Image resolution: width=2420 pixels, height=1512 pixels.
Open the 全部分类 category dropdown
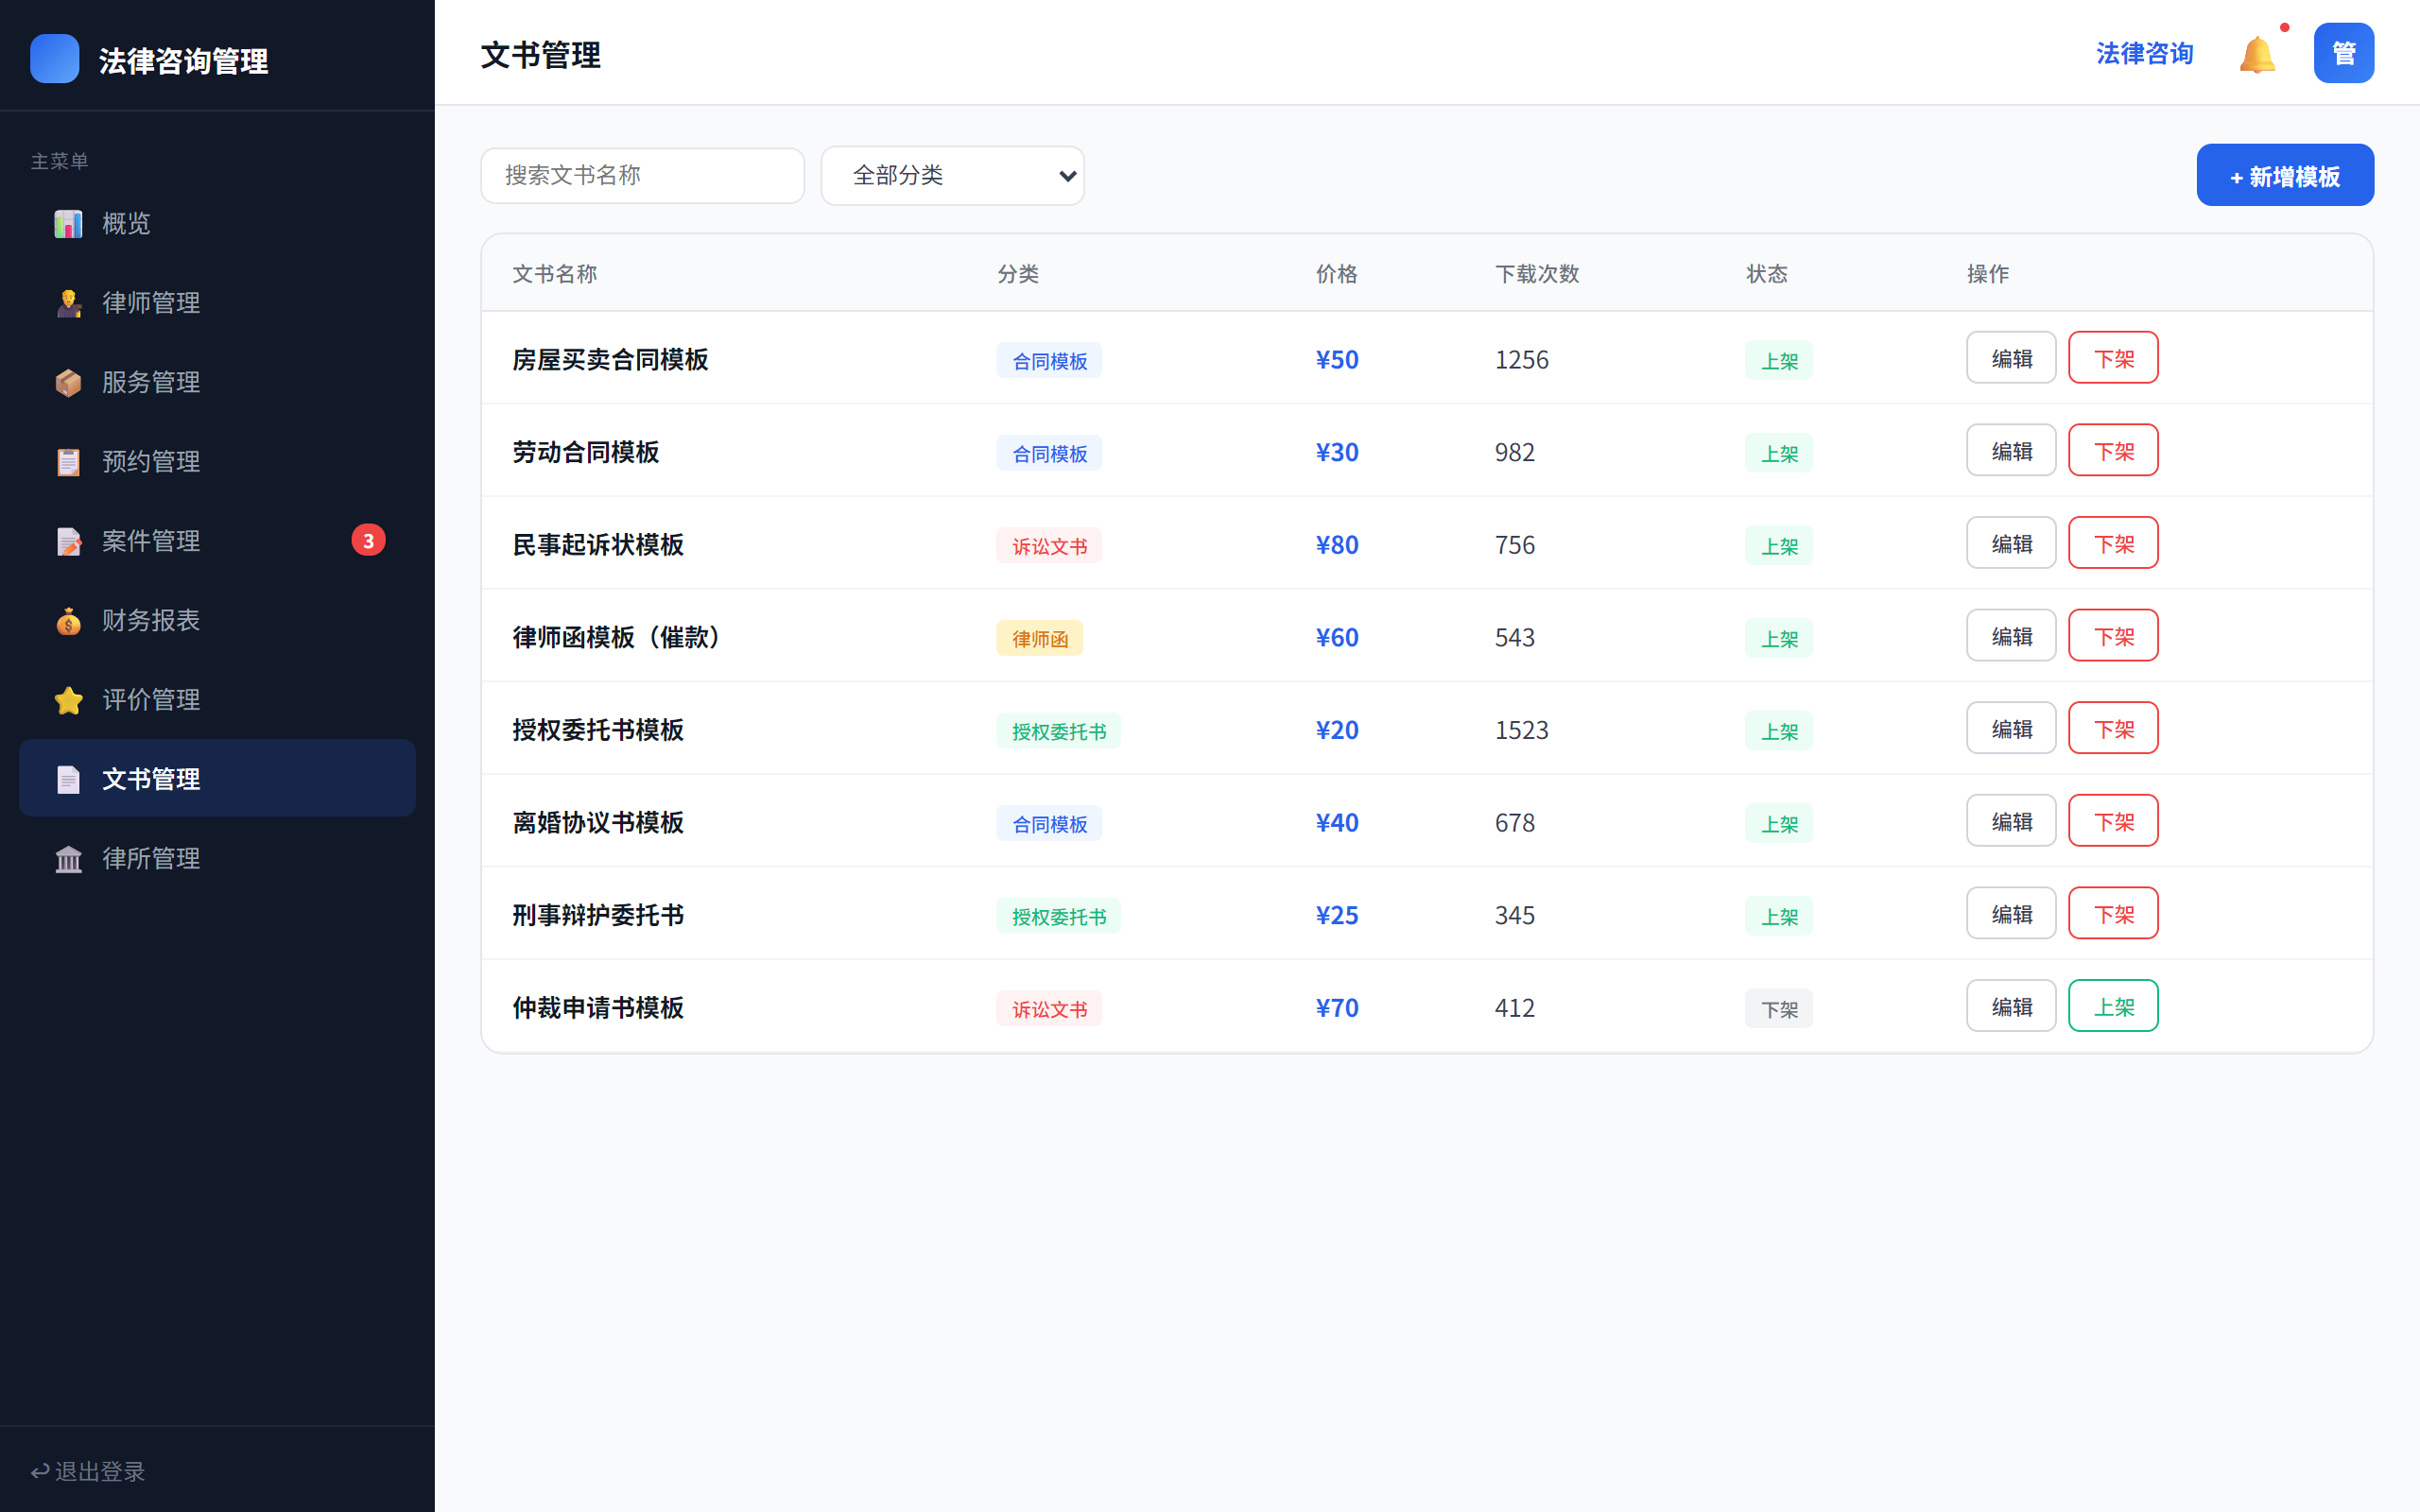(x=952, y=175)
